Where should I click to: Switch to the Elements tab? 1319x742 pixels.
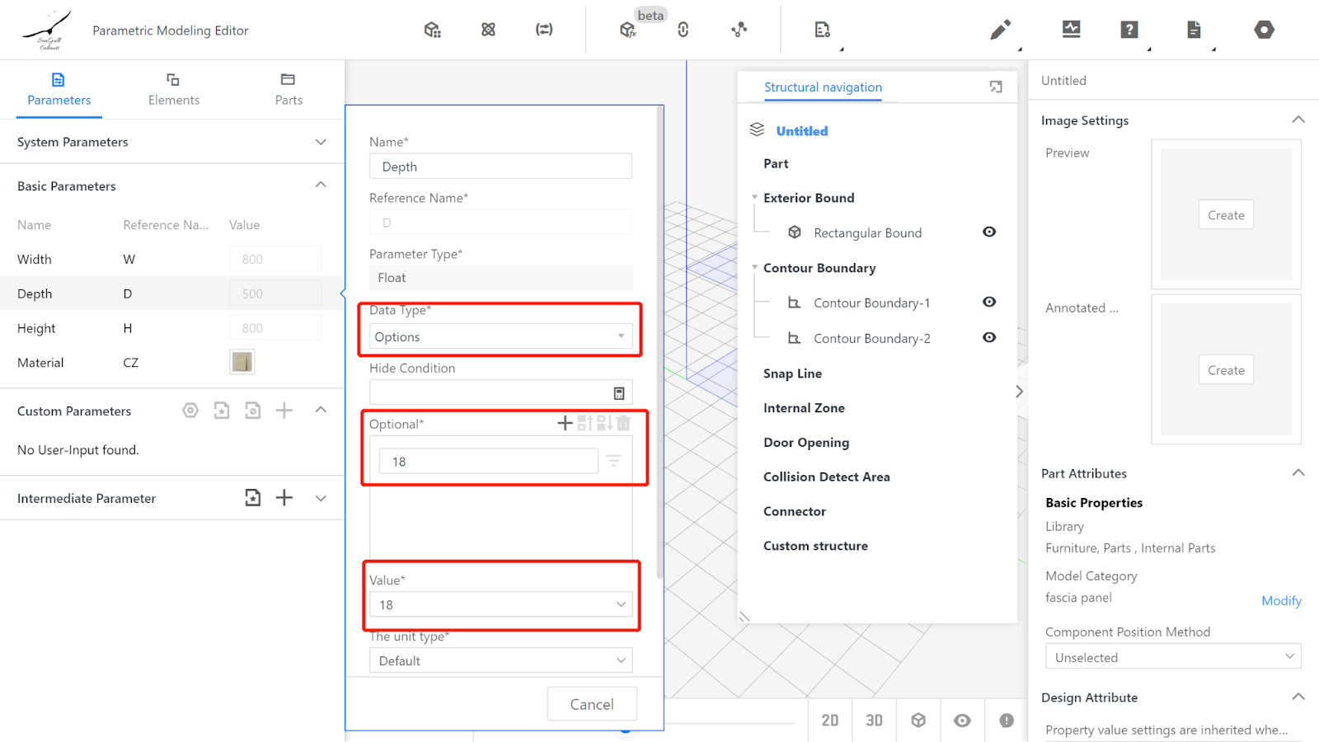[x=173, y=89]
